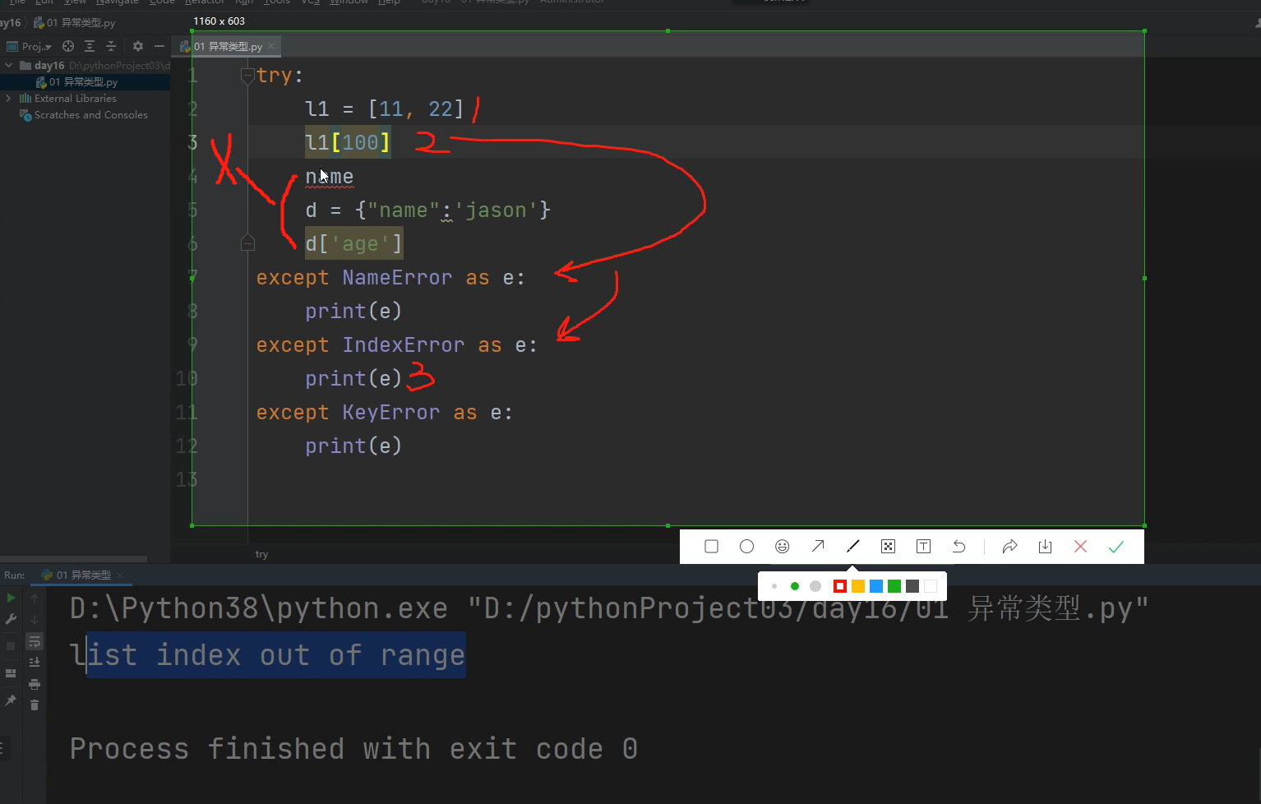Expand all Project tree nodes
Screen dimensions: 1261x804
click(90, 47)
